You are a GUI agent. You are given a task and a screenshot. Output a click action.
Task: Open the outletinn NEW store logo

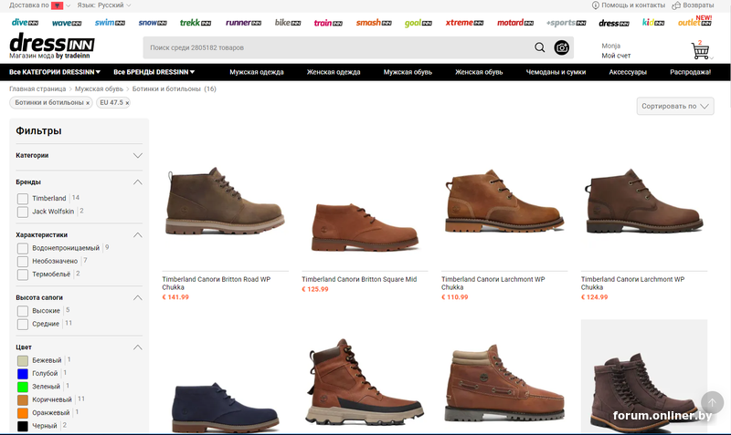pos(694,21)
